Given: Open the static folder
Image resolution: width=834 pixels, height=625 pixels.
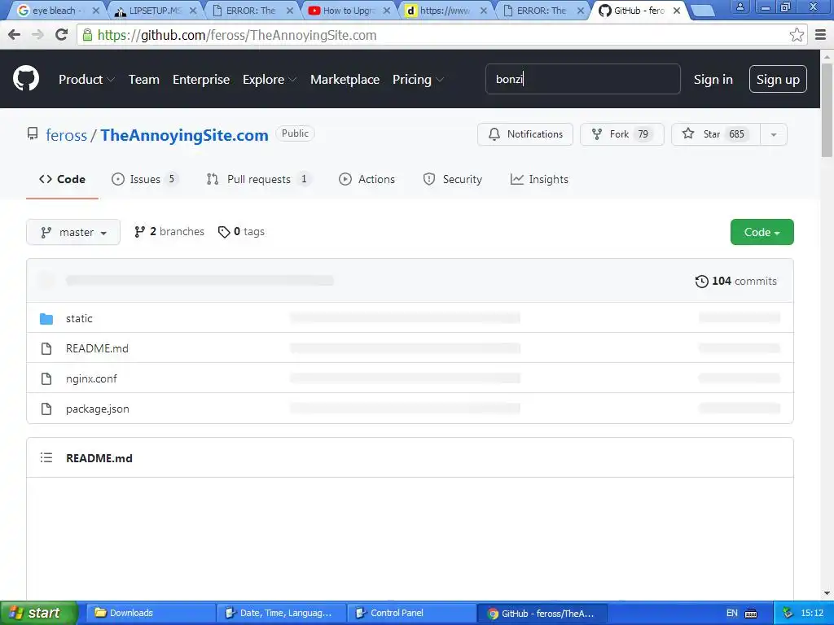Looking at the screenshot, I should pyautogui.click(x=79, y=318).
